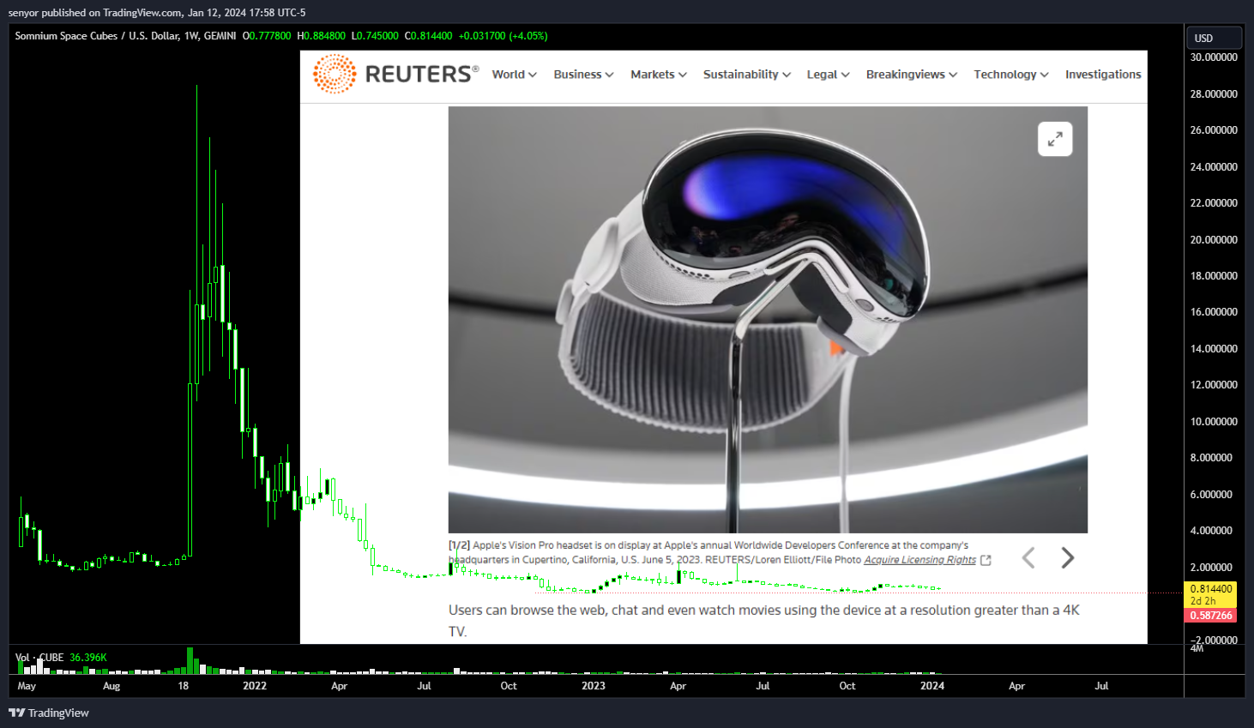
Task: Click the closing value C0.814400 in header
Action: (x=428, y=36)
